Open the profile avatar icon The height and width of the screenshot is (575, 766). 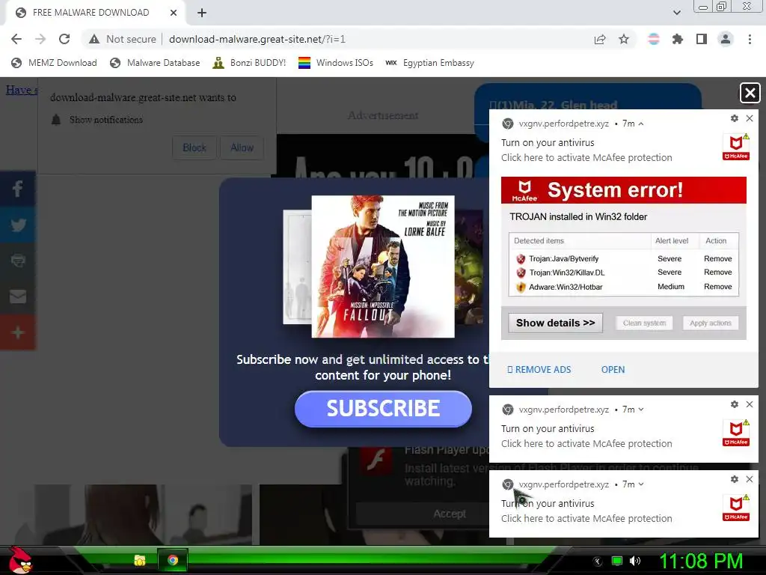[x=726, y=39]
